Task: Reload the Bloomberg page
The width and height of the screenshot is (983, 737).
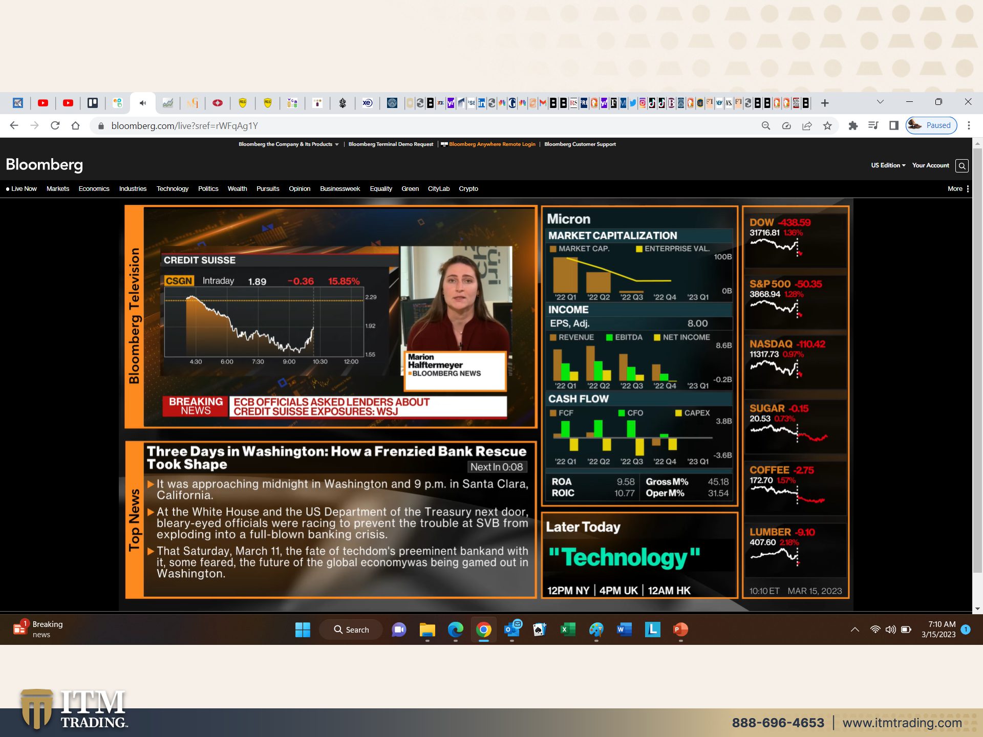Action: coord(55,125)
